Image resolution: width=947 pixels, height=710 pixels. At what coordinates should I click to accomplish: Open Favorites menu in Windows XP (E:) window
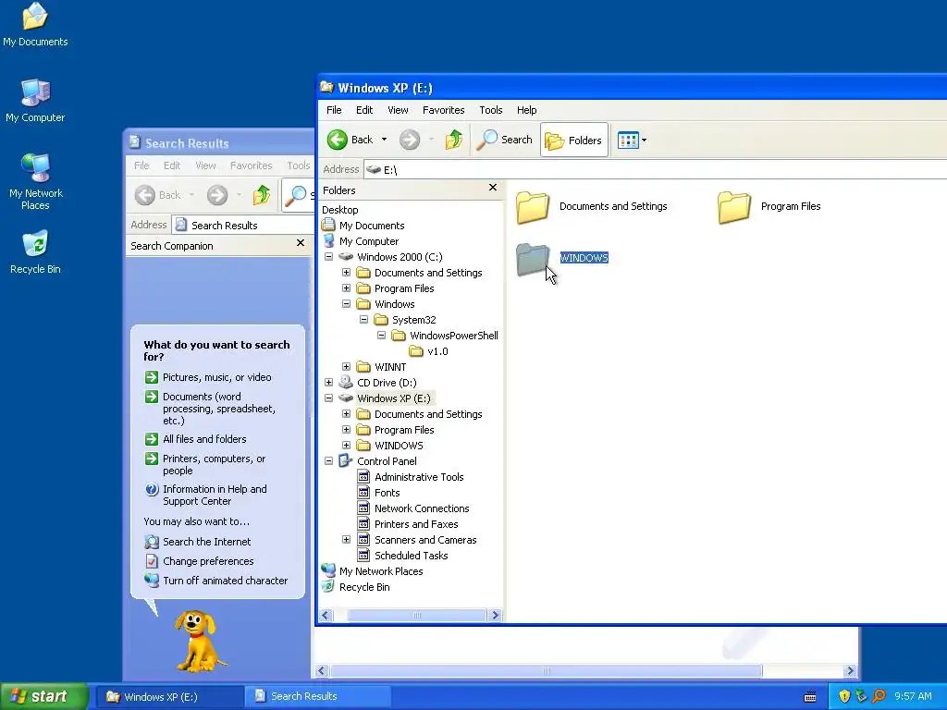(x=443, y=110)
